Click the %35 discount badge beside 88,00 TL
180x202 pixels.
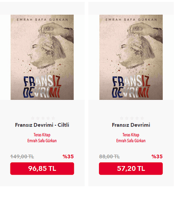[x=157, y=156]
